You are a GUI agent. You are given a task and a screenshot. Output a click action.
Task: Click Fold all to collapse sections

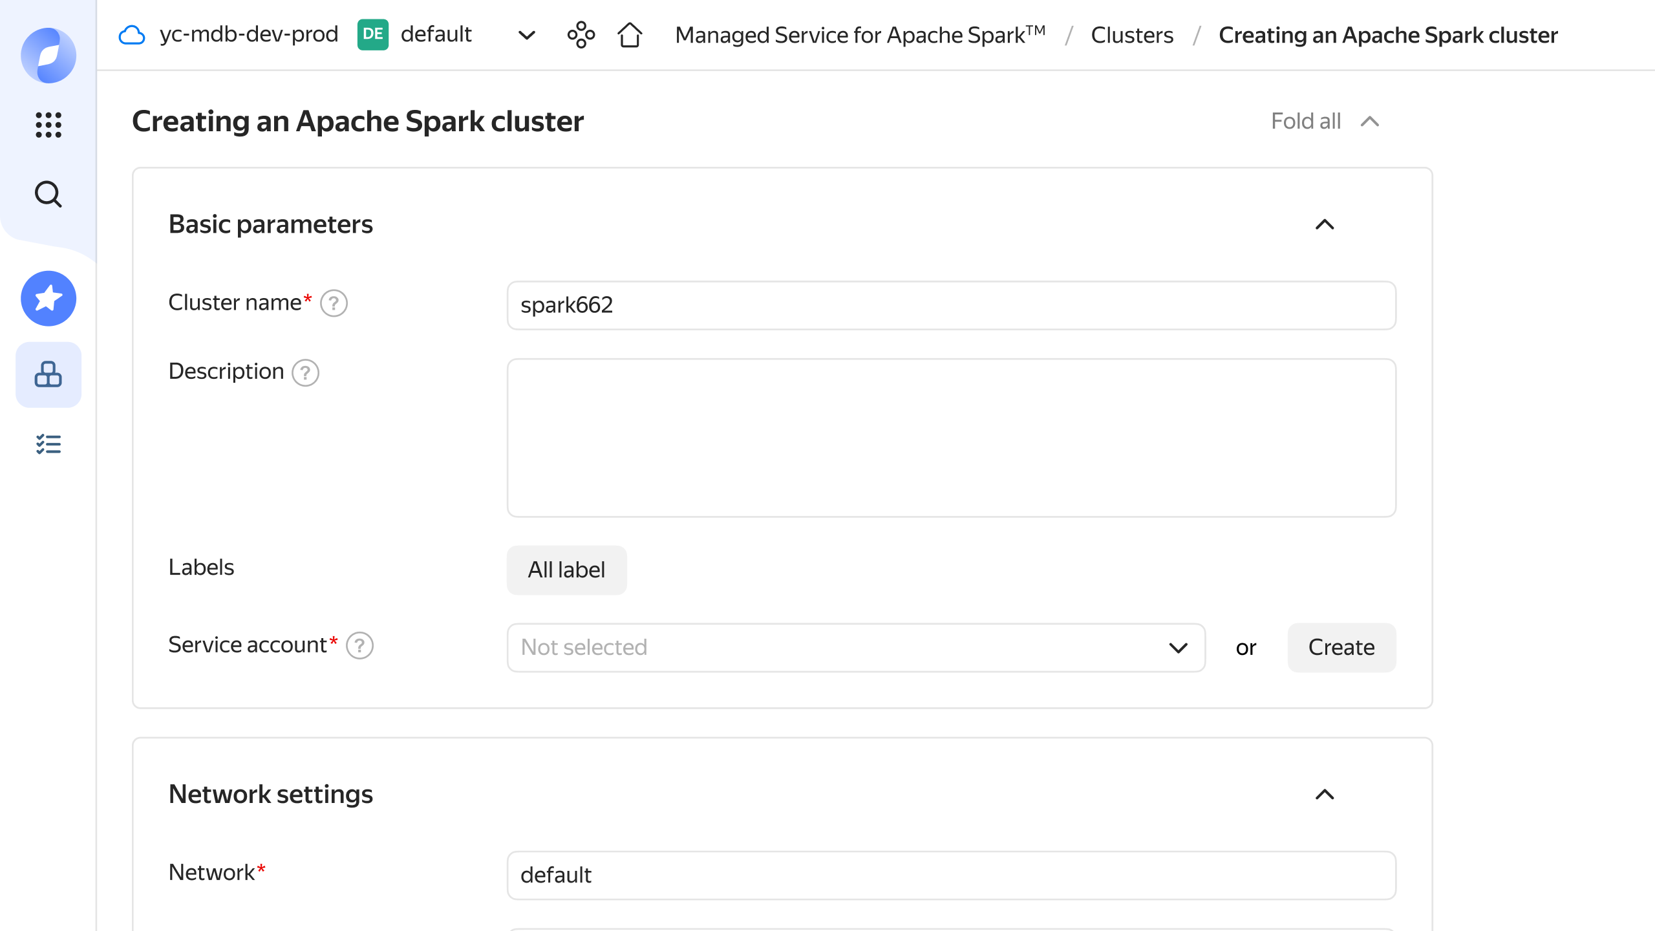click(x=1325, y=121)
